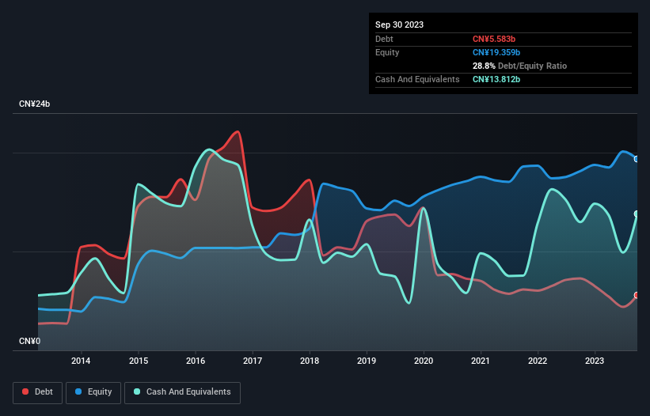Toggle the Debt series legend button
The height and width of the screenshot is (416, 650).
[38, 392]
